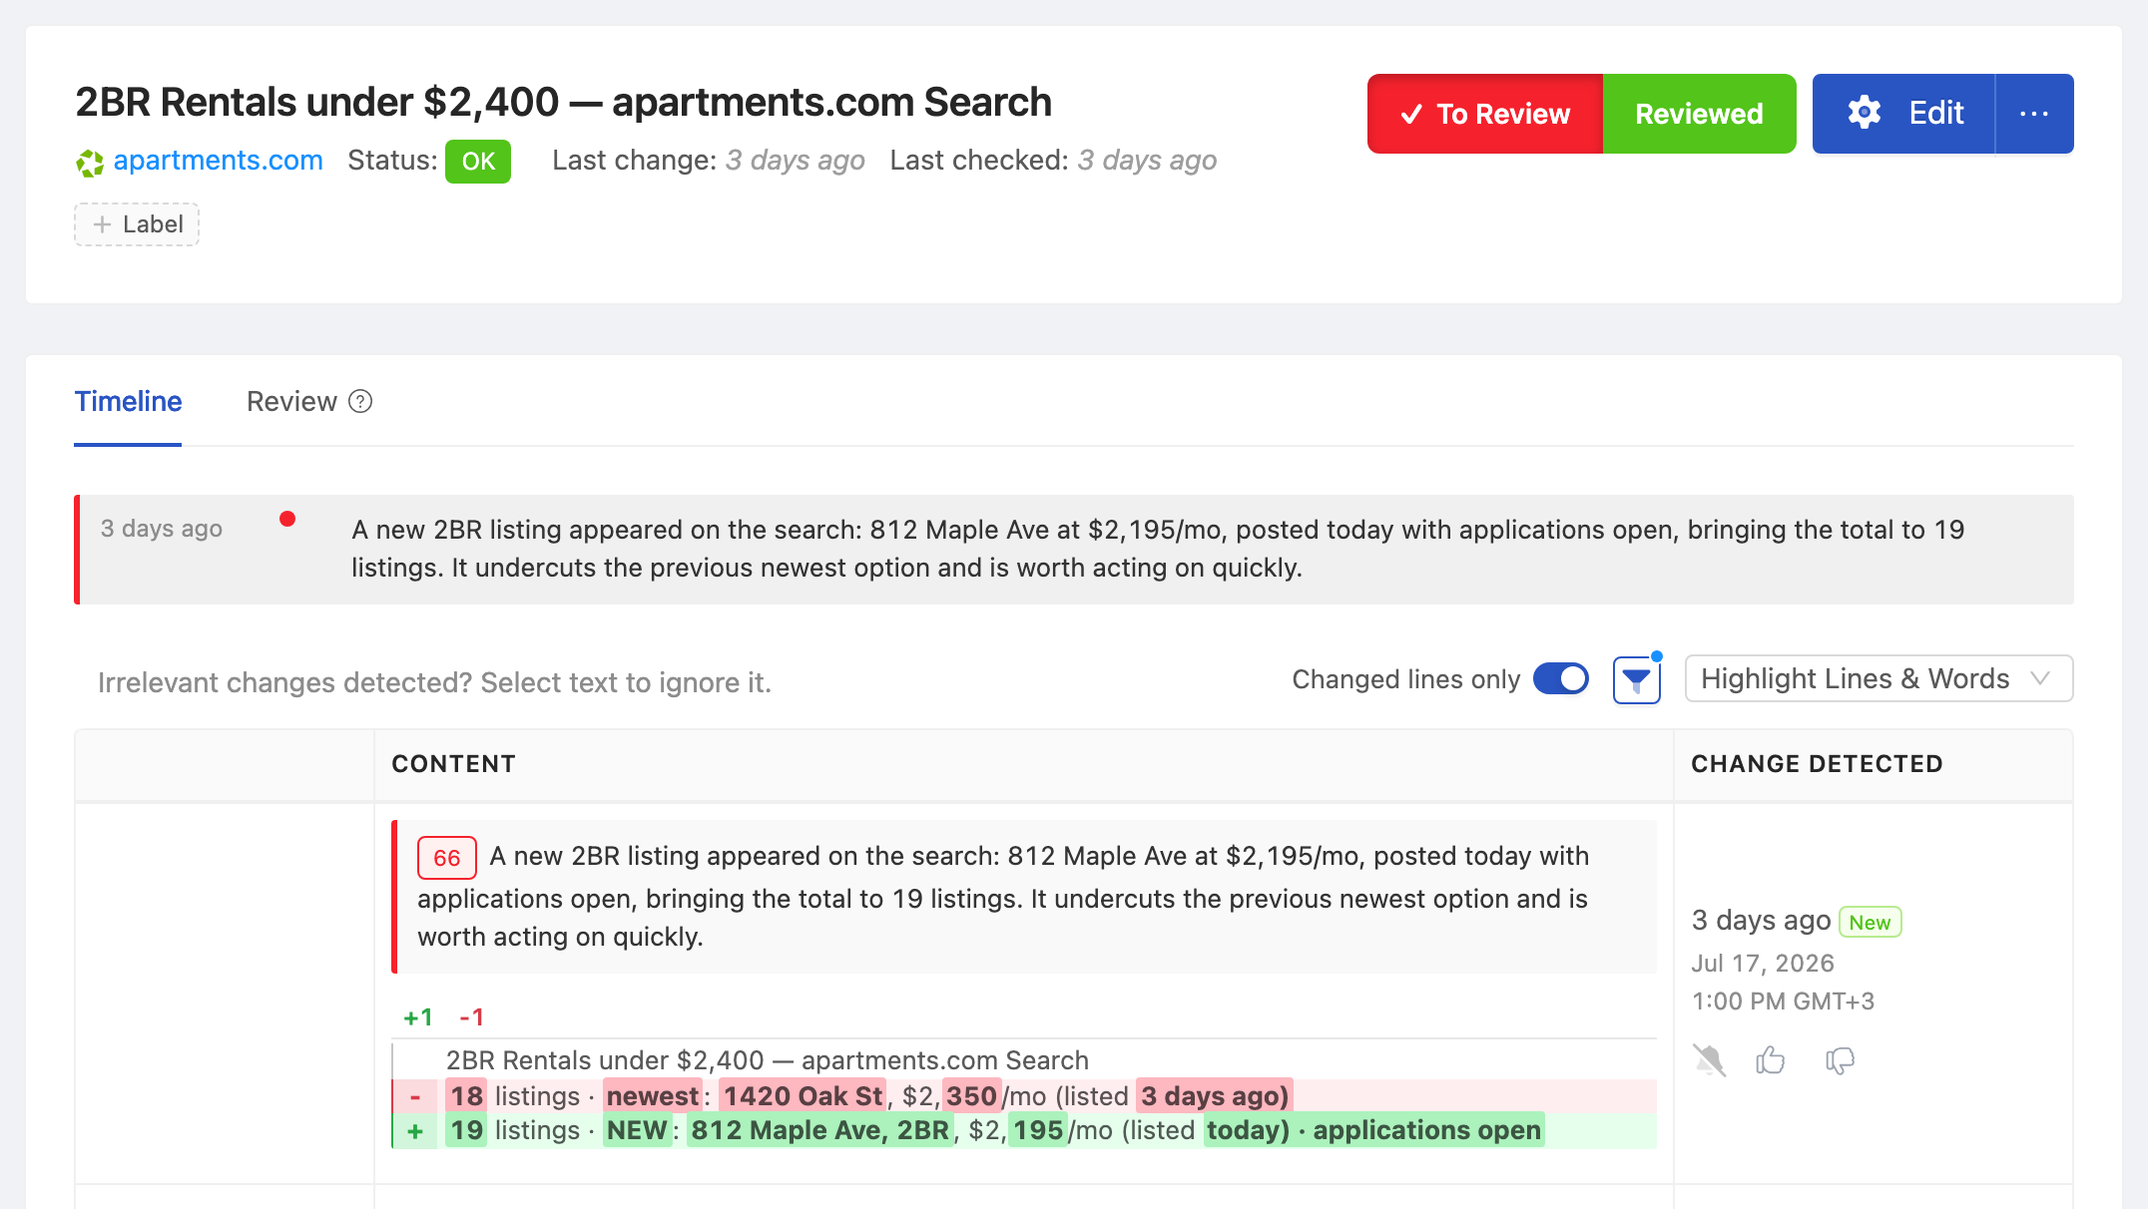The image size is (2148, 1209).
Task: Give thumbs down to this change
Action: click(x=1840, y=1060)
